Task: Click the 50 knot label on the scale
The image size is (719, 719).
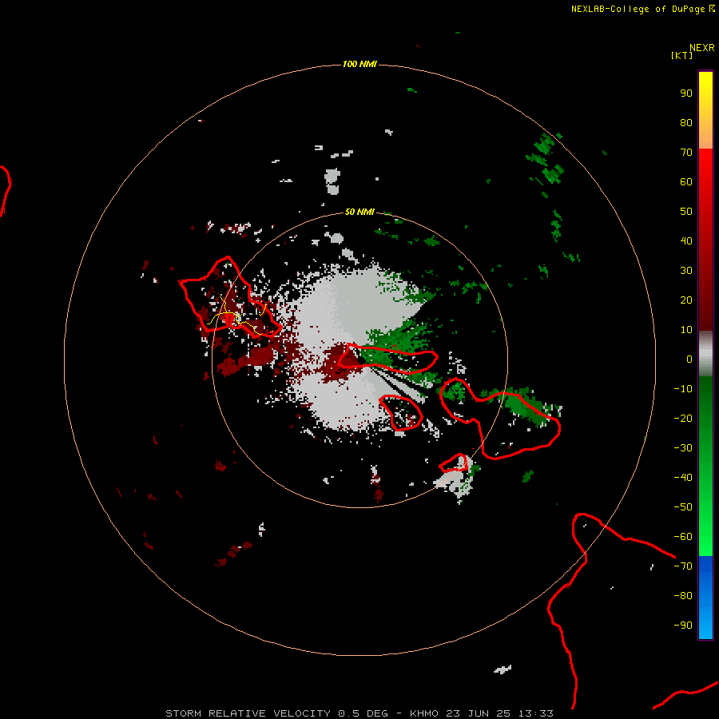Action: tap(686, 212)
